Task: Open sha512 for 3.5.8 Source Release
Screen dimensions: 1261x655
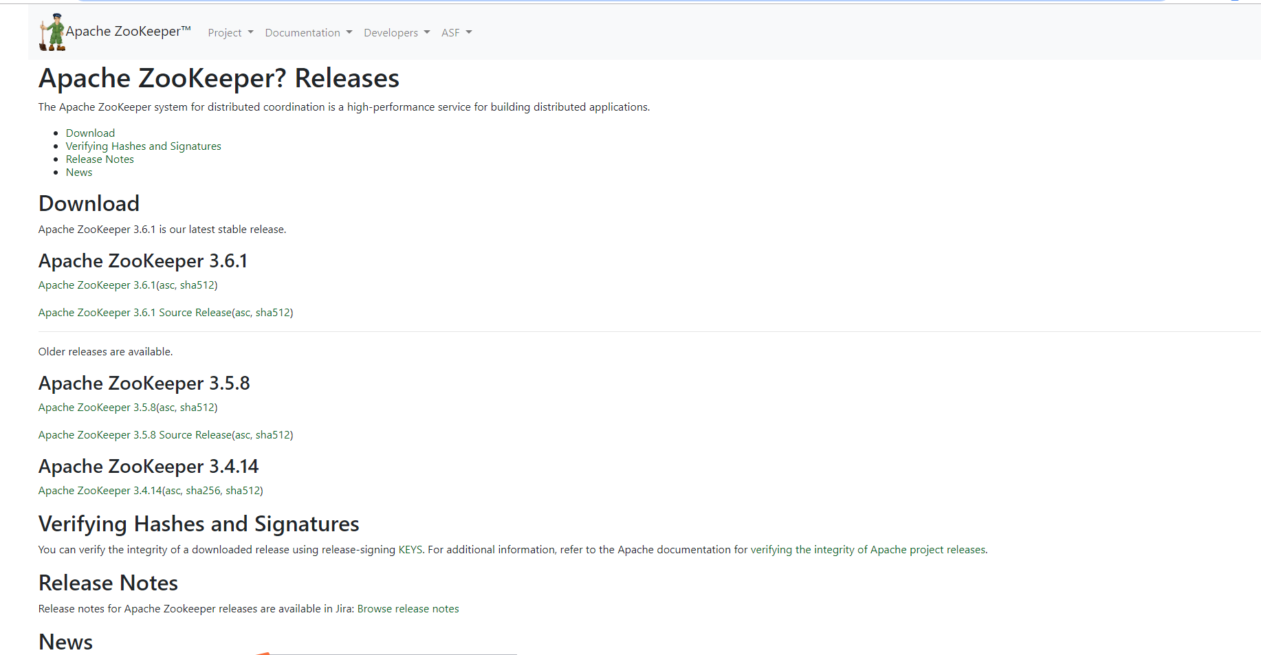Action: tap(272, 435)
